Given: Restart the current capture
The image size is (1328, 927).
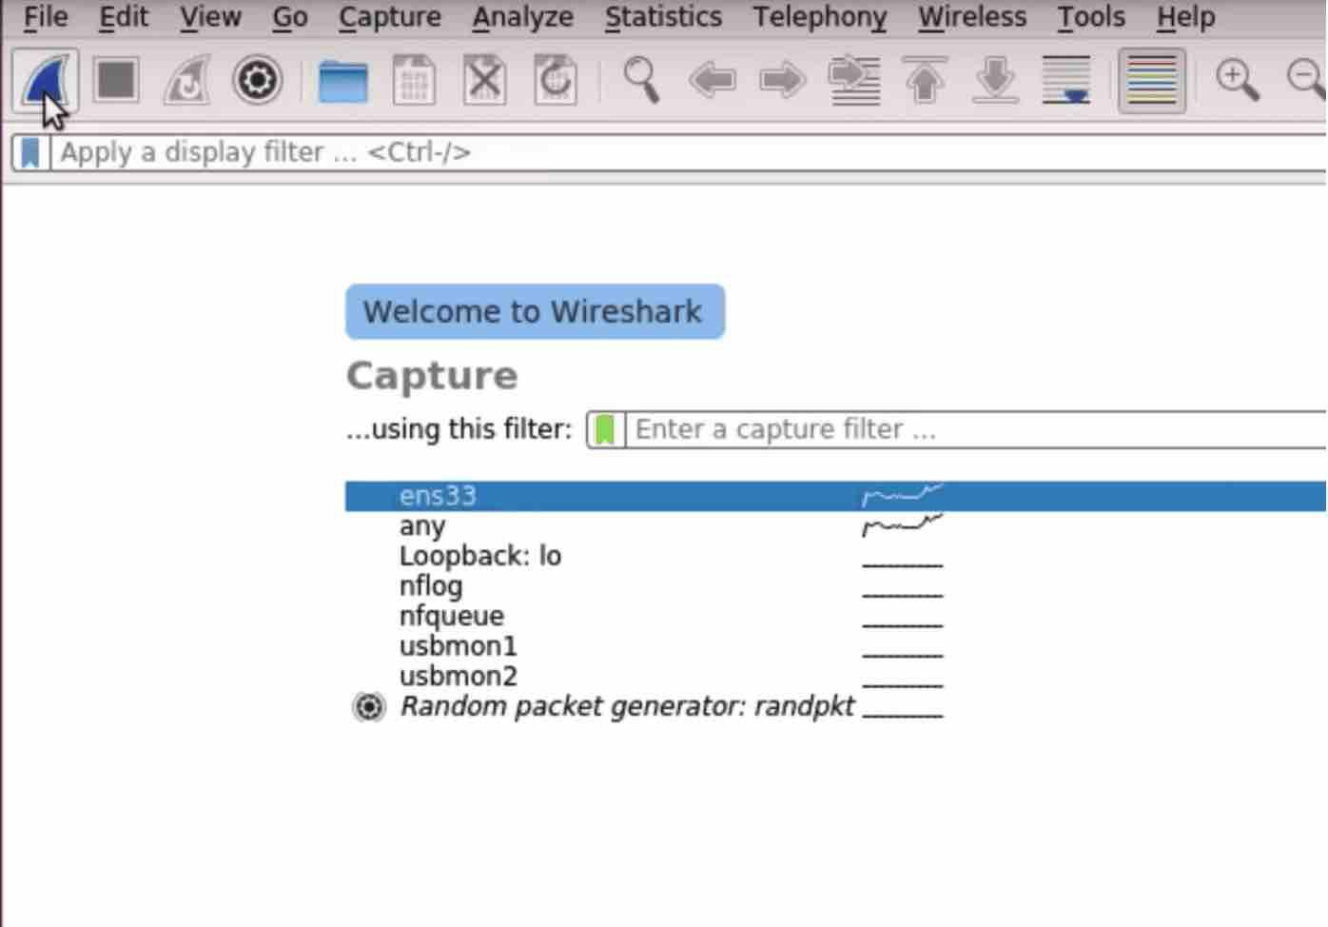Looking at the screenshot, I should pyautogui.click(x=186, y=80).
